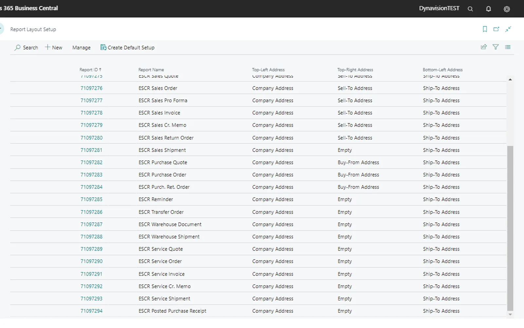Open the Manage menu

(81, 48)
